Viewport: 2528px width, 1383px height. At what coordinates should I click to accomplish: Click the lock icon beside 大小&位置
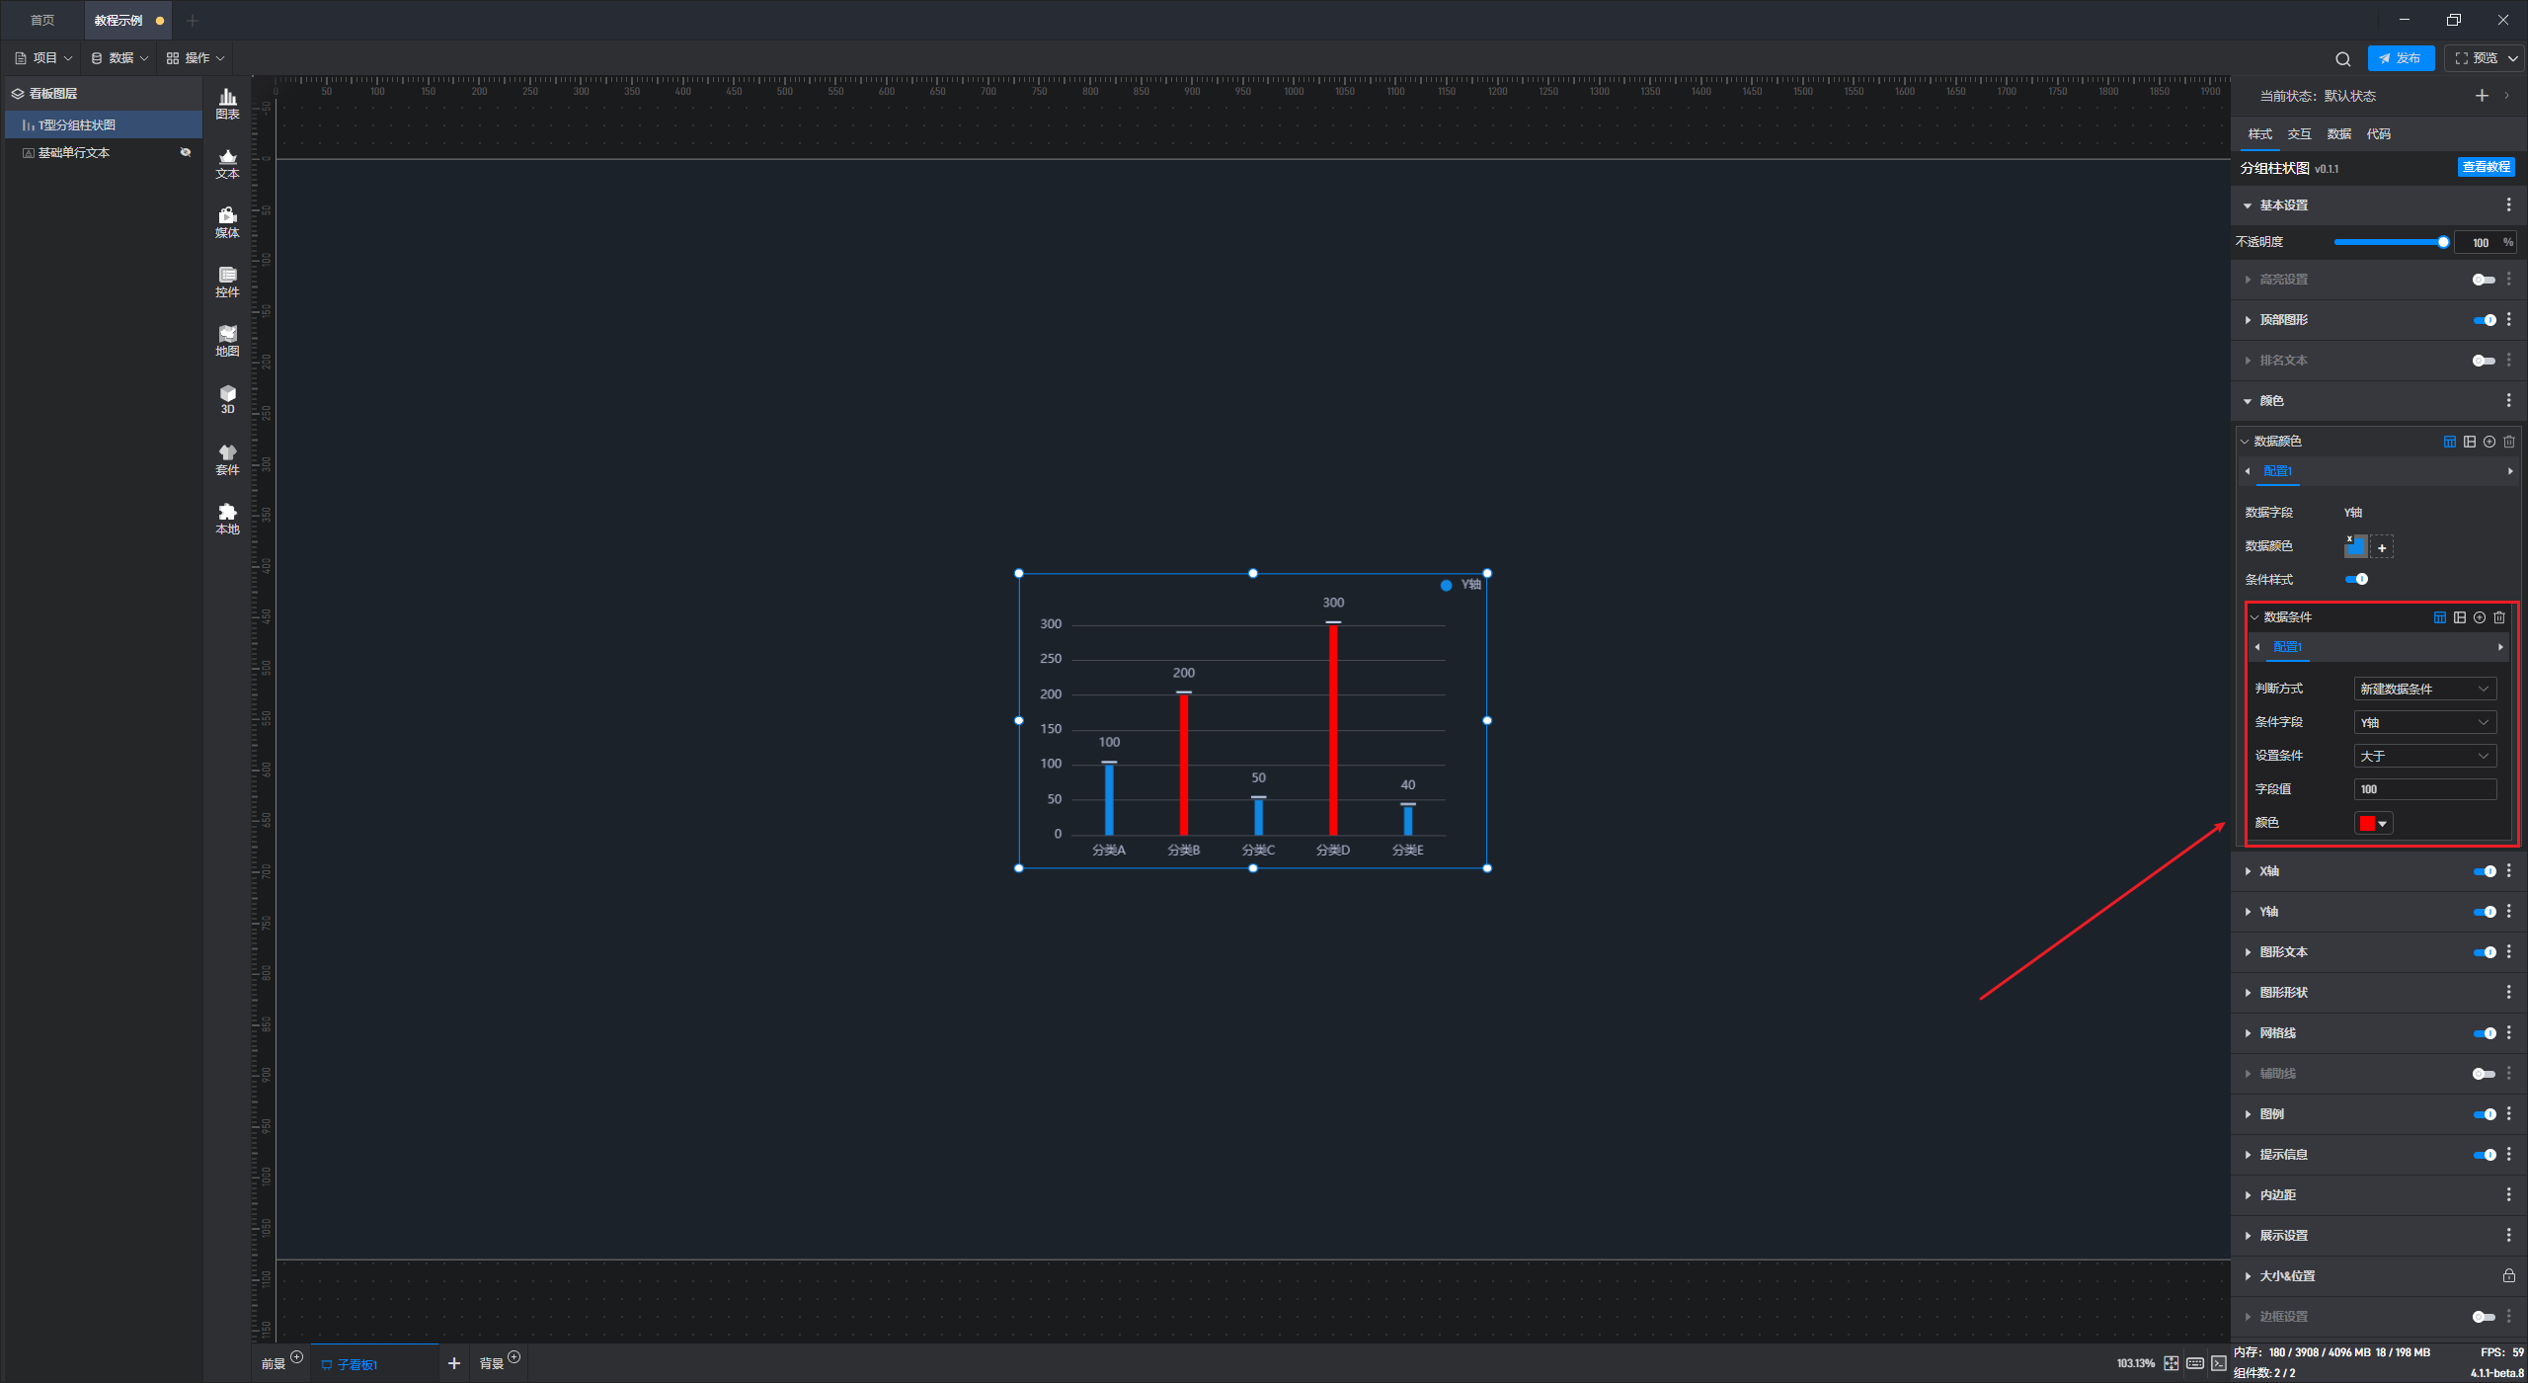2508,1275
